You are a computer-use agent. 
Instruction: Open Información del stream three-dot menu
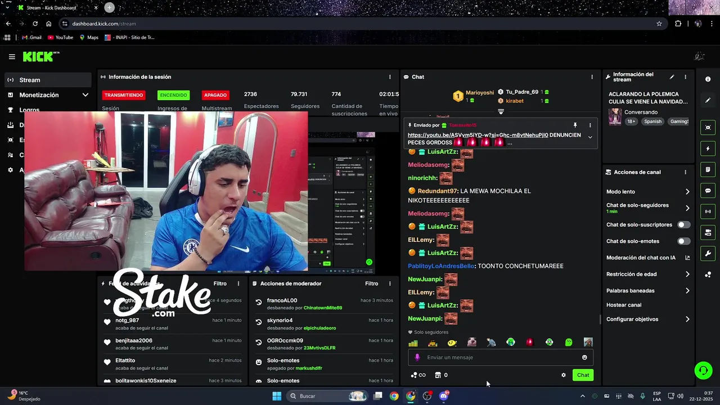685,77
